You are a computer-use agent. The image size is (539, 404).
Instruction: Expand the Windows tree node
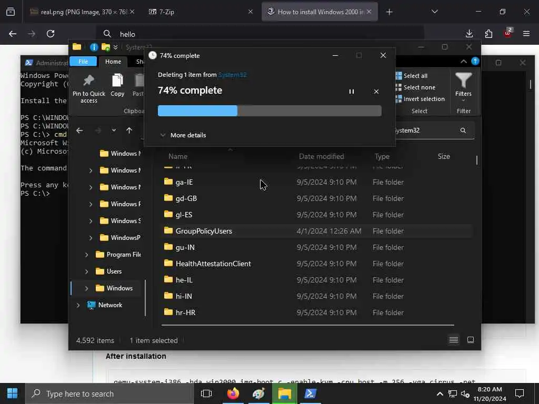86,288
